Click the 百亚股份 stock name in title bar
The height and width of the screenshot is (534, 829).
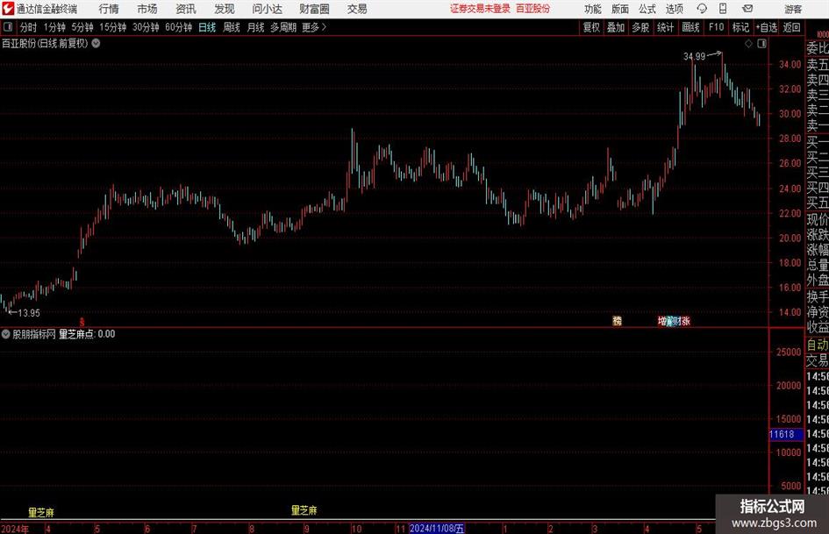[532, 9]
